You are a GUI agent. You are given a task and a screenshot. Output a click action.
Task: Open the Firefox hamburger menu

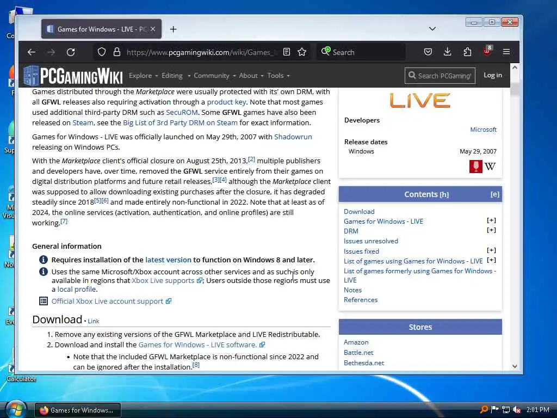point(506,52)
